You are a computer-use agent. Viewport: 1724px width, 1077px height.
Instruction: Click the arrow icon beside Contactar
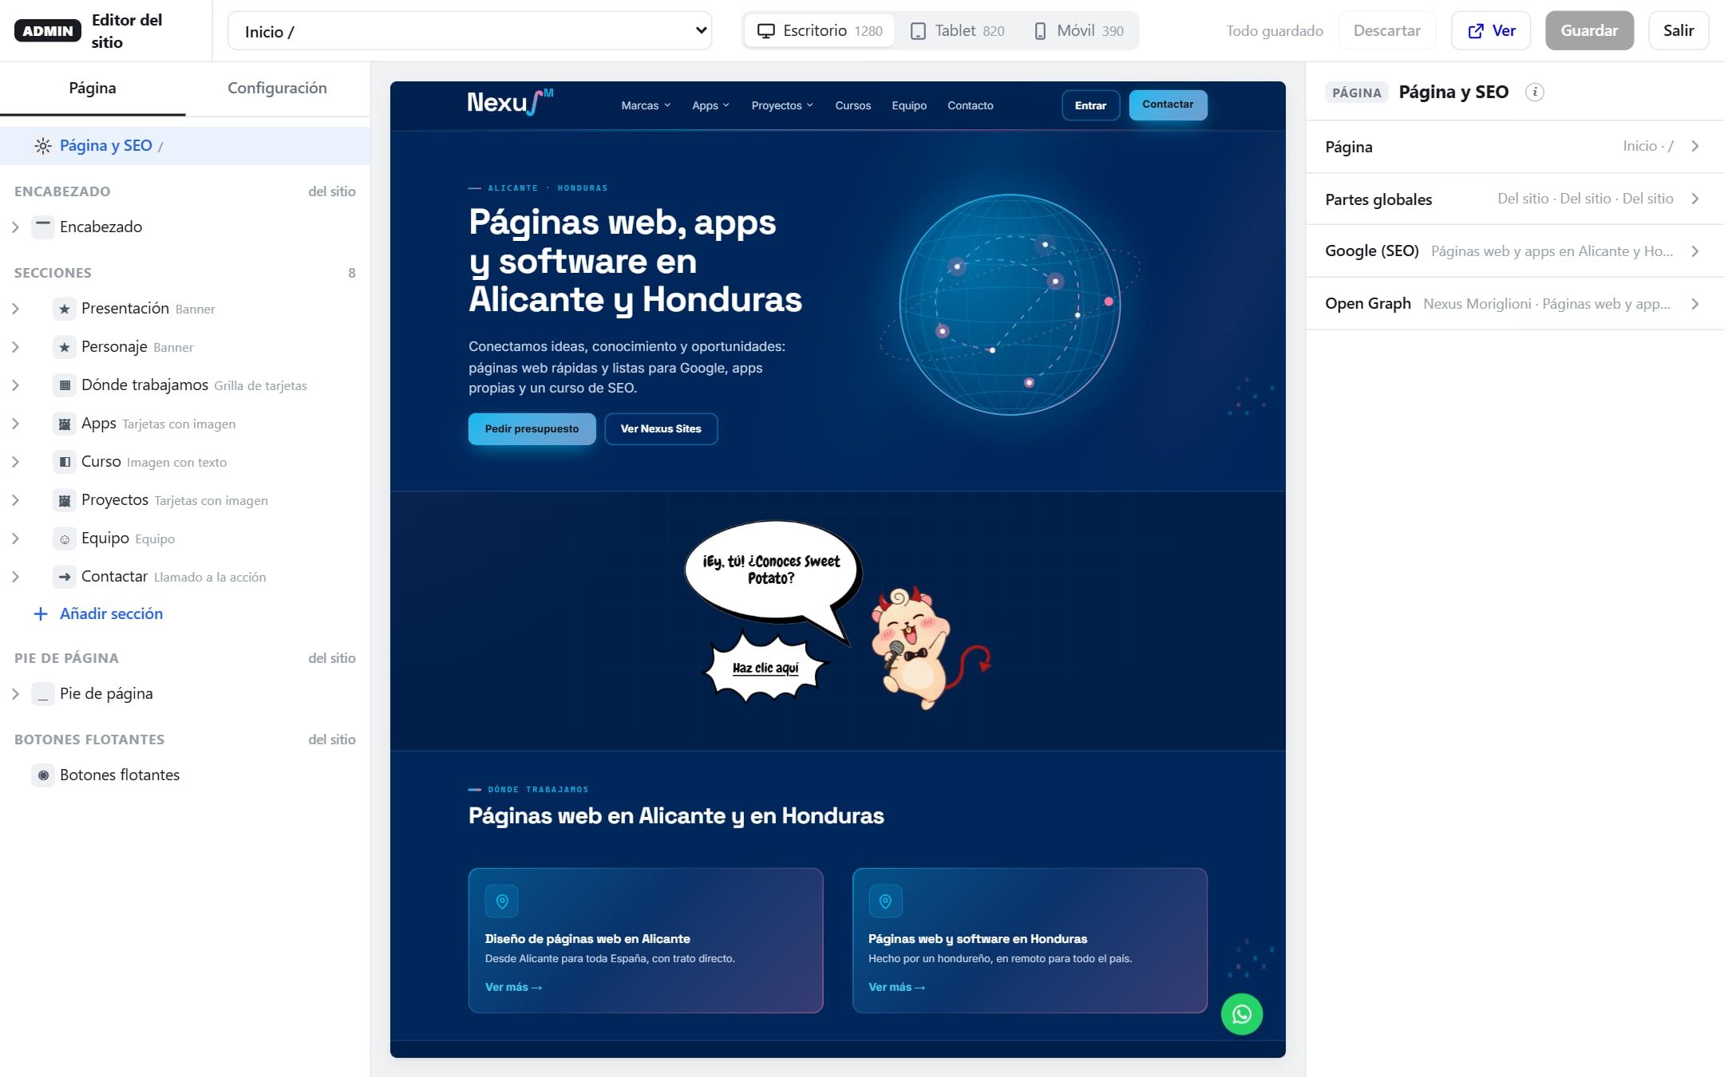65,577
